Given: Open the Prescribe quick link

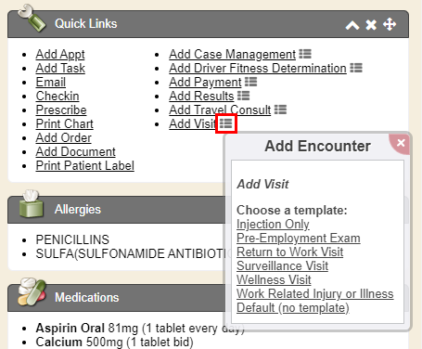Looking at the screenshot, I should 61,110.
